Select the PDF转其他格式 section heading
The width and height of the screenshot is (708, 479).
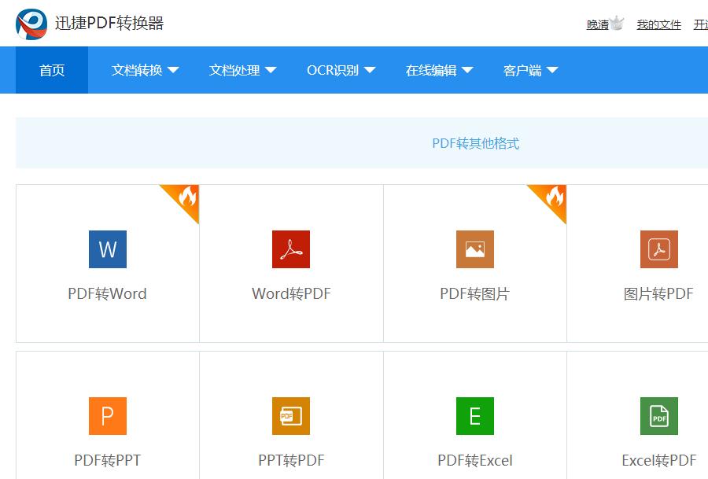(x=475, y=143)
